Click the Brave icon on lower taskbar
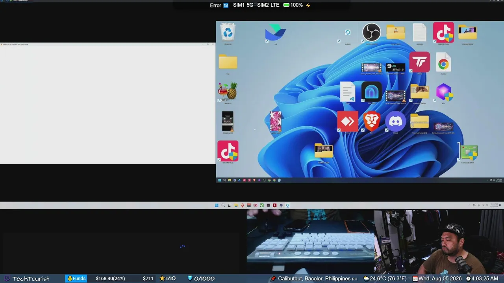This screenshot has height=283, width=504. click(x=242, y=205)
